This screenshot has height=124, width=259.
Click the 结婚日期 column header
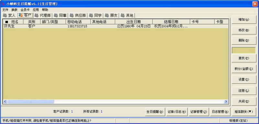[171, 22]
